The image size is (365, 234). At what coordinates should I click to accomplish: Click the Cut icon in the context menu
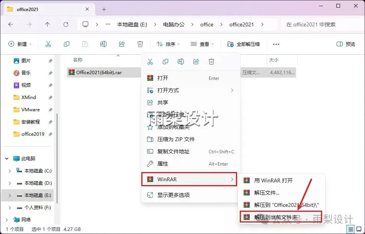pos(150,62)
